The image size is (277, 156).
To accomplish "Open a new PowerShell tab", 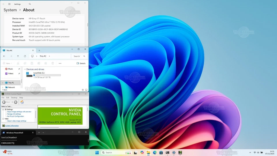I will (x=39, y=133).
